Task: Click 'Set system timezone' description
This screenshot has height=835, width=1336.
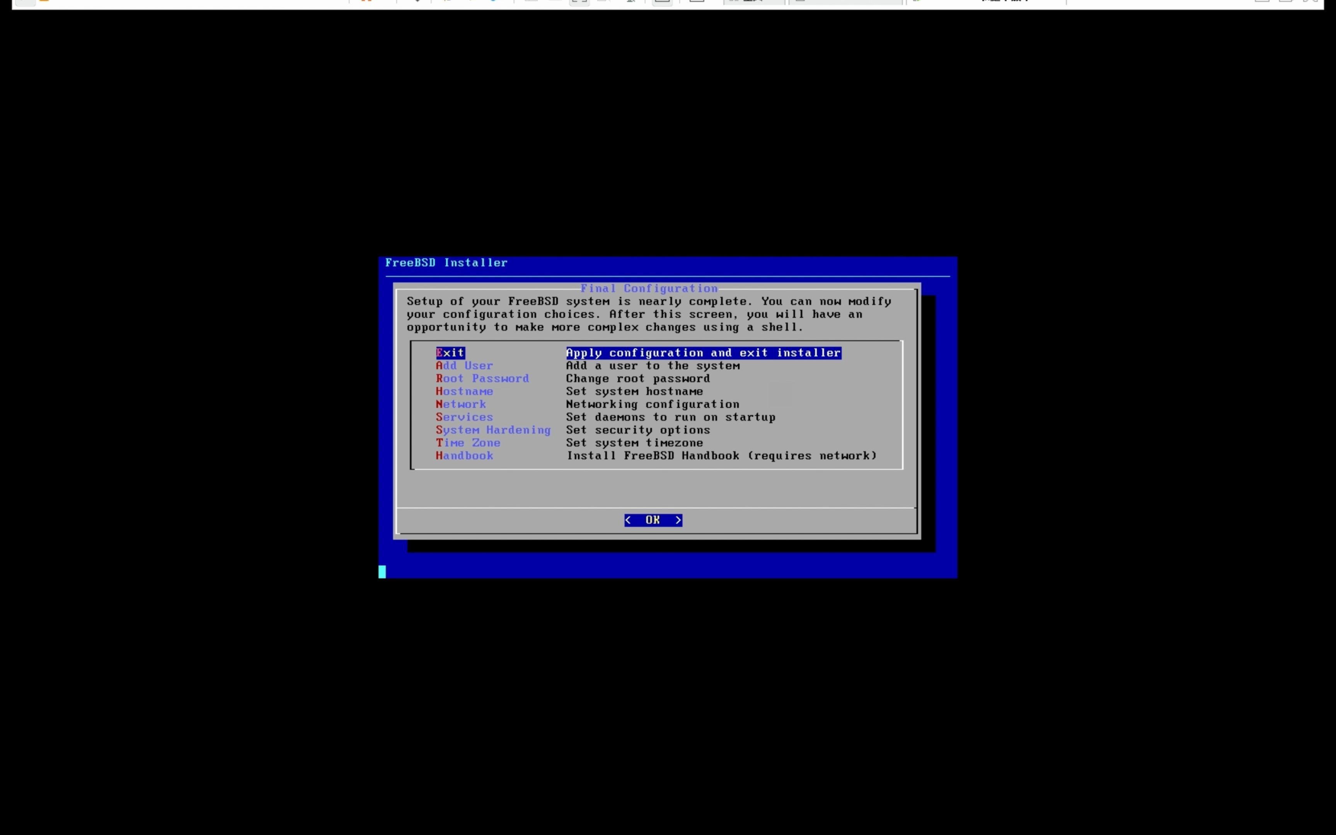Action: pyautogui.click(x=634, y=443)
